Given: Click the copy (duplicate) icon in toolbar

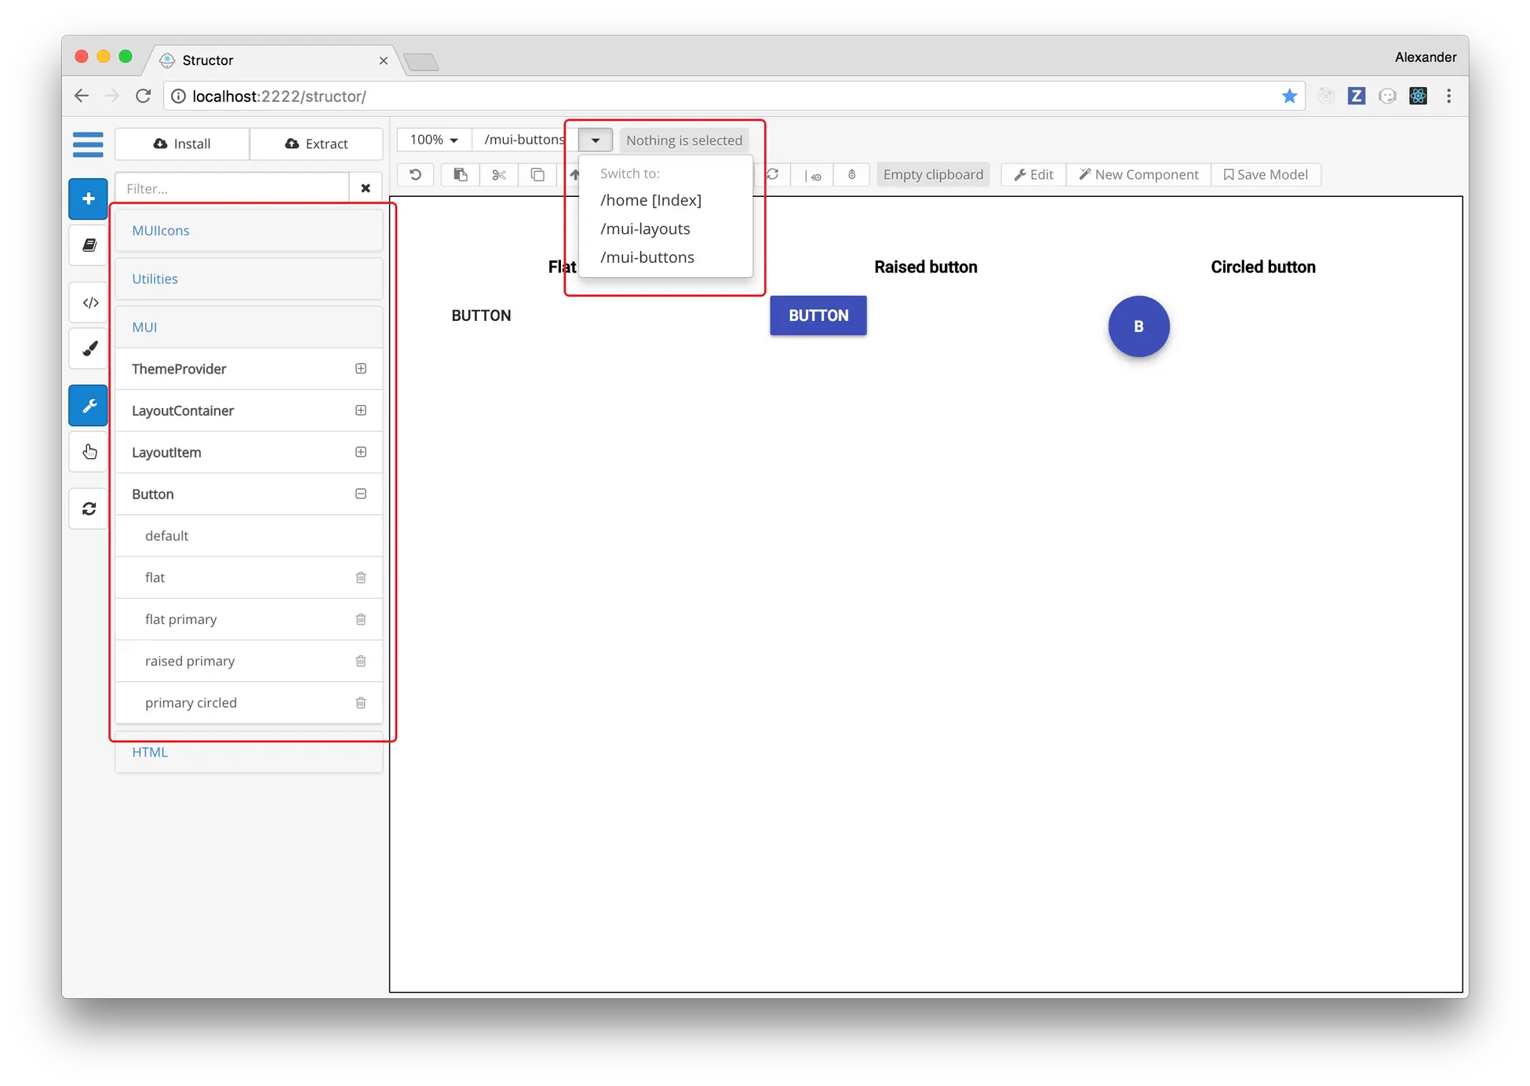Looking at the screenshot, I should tap(537, 174).
